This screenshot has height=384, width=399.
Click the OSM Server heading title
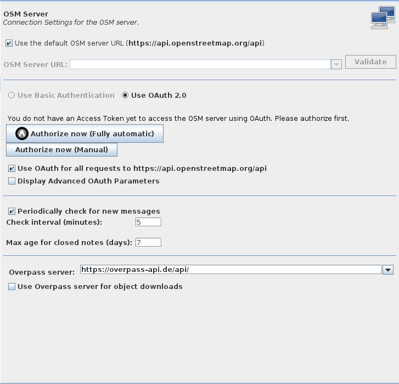pos(26,14)
